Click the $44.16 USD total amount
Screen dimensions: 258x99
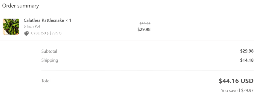pos(236,81)
